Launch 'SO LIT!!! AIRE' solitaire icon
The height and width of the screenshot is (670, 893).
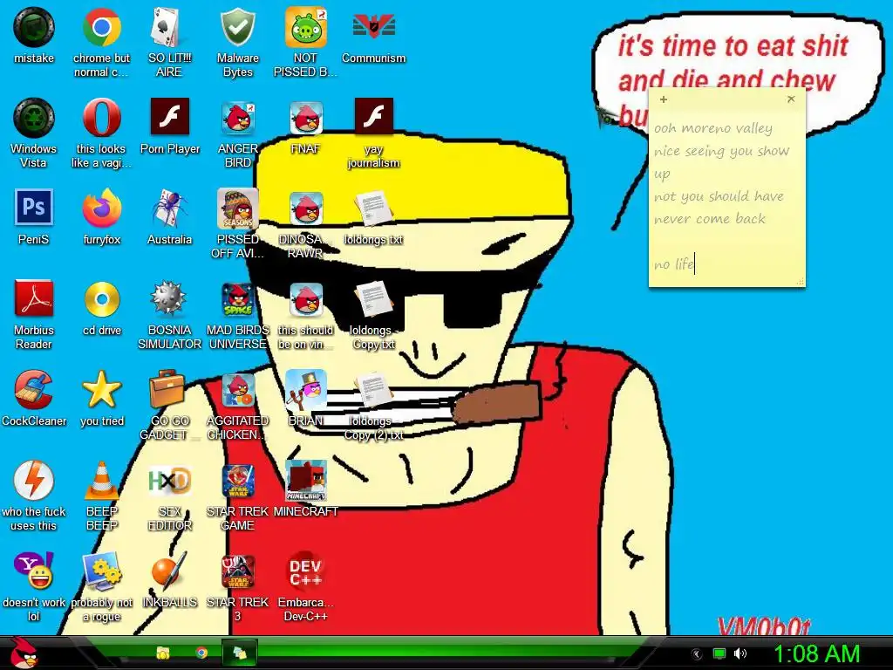point(169,27)
